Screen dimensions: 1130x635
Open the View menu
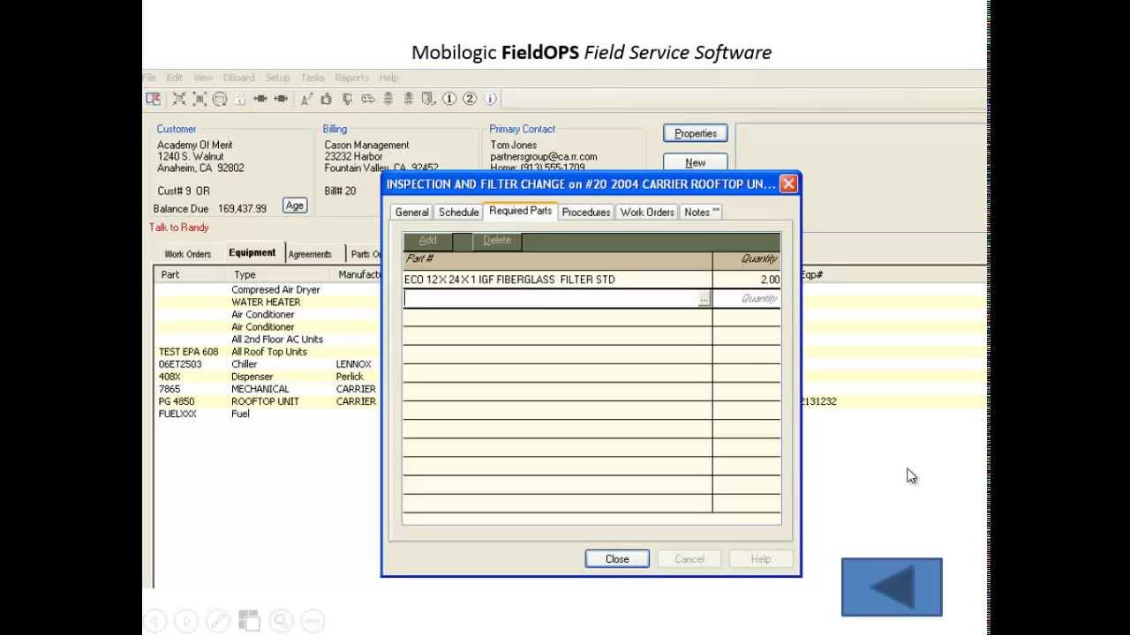(x=203, y=78)
